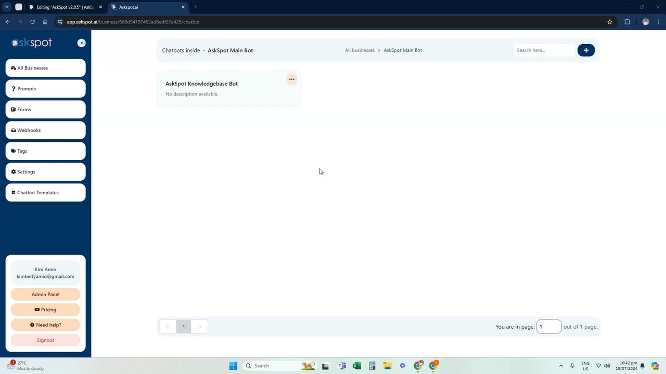The height and width of the screenshot is (374, 666).
Task: Focus the Search here field
Action: [544, 50]
